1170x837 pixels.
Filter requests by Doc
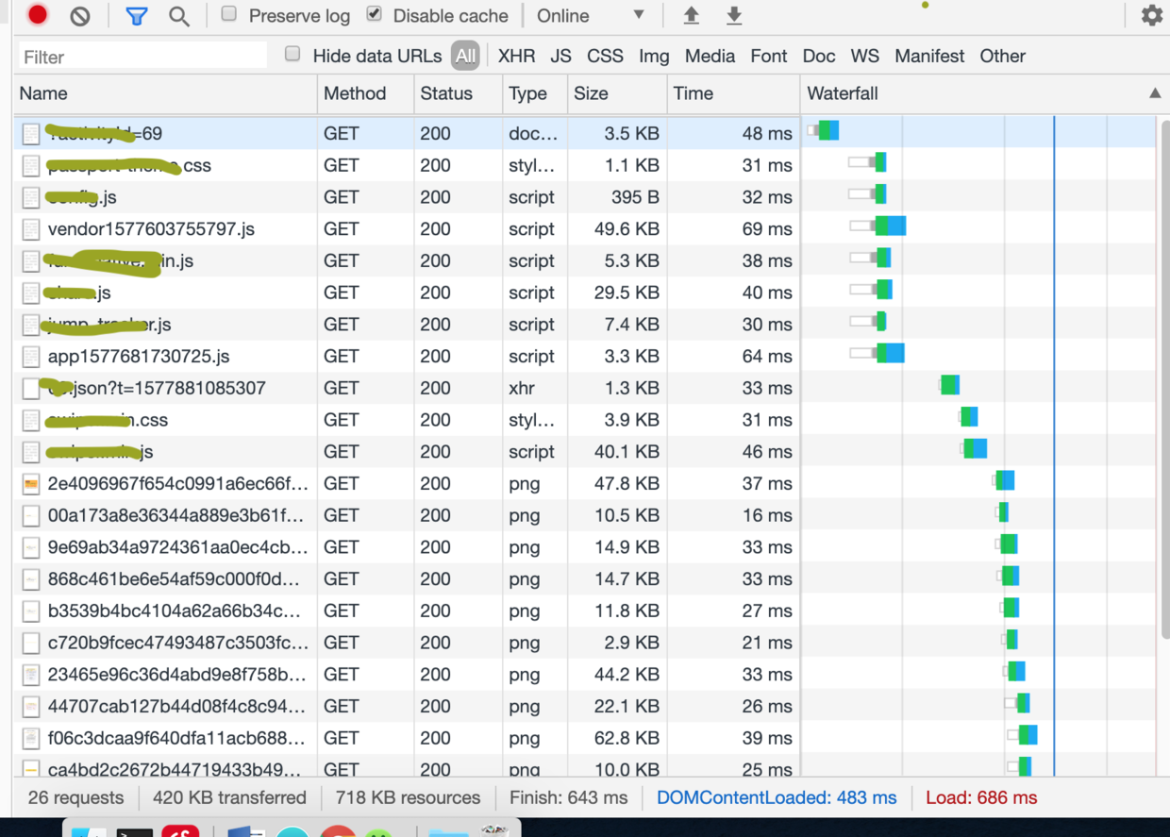(818, 56)
